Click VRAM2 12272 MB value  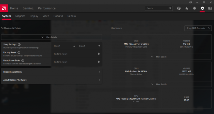[x=186, y=71]
